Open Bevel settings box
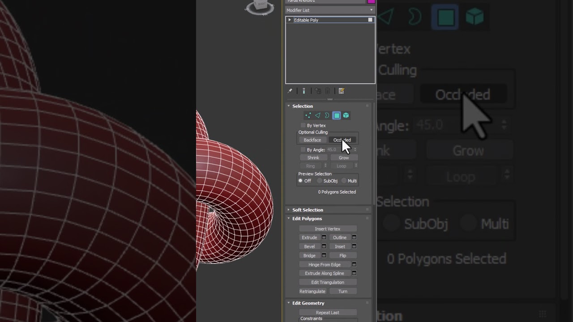This screenshot has width=573, height=322. pyautogui.click(x=324, y=246)
